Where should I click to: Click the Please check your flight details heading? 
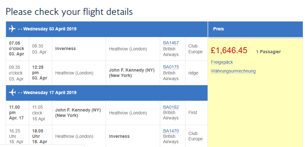tap(69, 12)
